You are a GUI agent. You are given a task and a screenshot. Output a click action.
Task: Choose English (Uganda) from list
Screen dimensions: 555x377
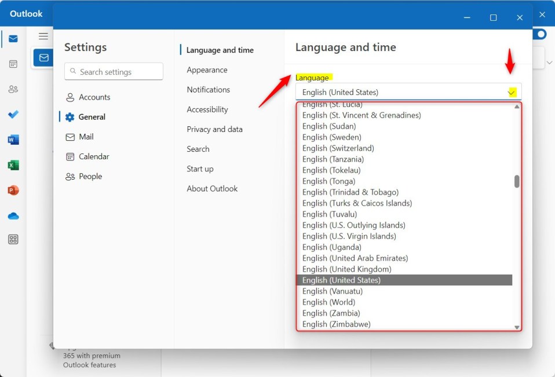[x=404, y=247]
